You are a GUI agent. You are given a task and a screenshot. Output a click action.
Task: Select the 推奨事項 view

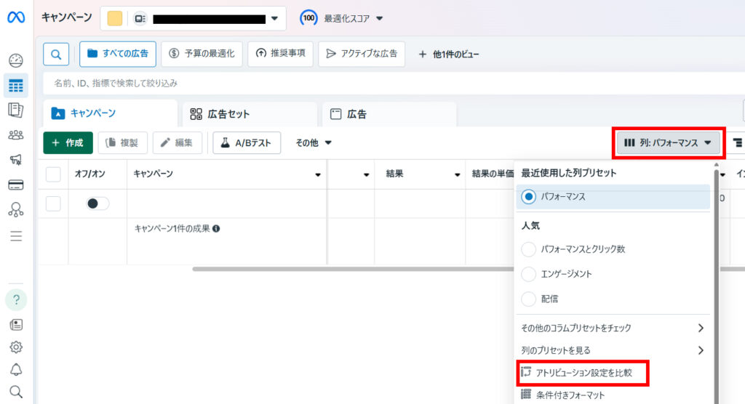[x=280, y=54]
